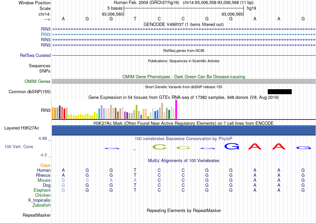The height and width of the screenshot is (223, 316).
Task: Click the 93,006,565 coordinate label
Action: coord(232,14)
